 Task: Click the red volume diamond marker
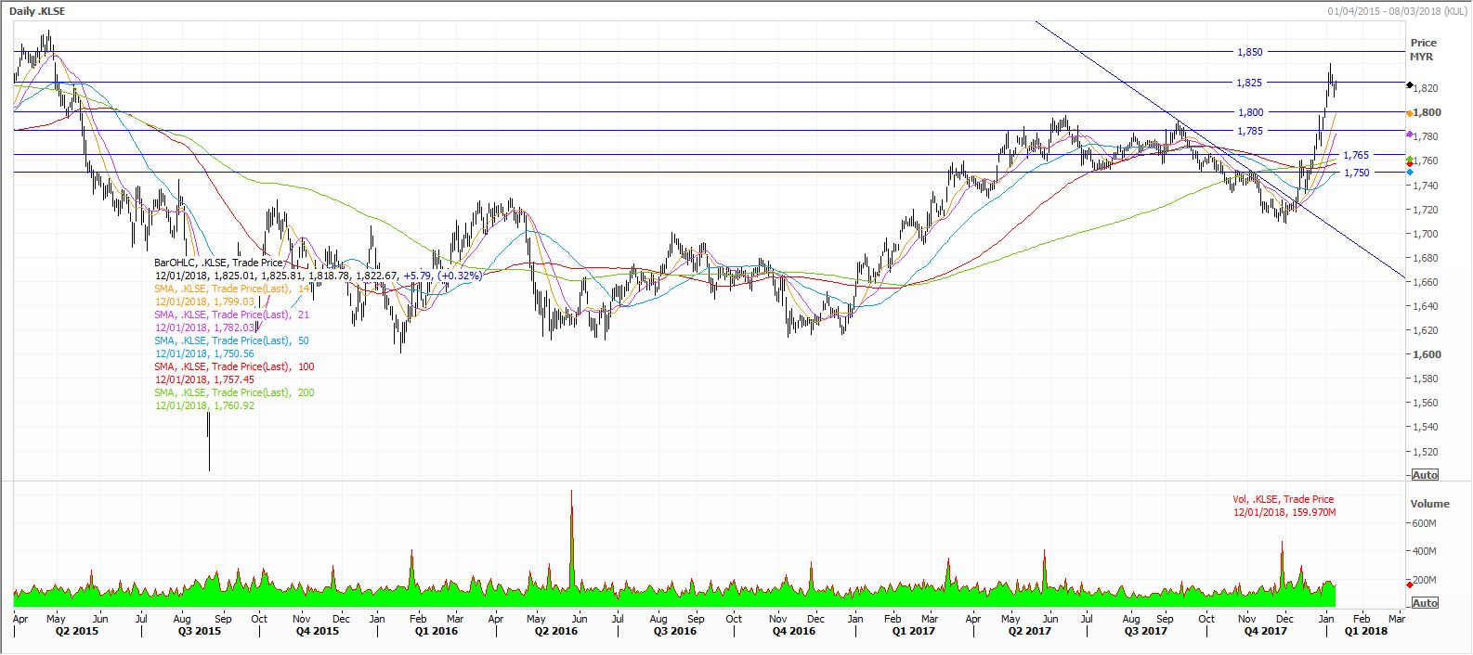[x=1410, y=584]
